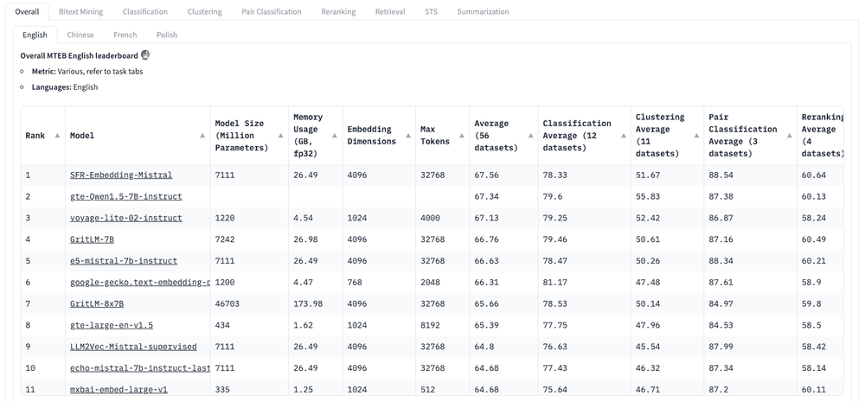Image resolution: width=865 pixels, height=402 pixels.
Task: Sort by Rank column arrow
Action: coord(57,136)
